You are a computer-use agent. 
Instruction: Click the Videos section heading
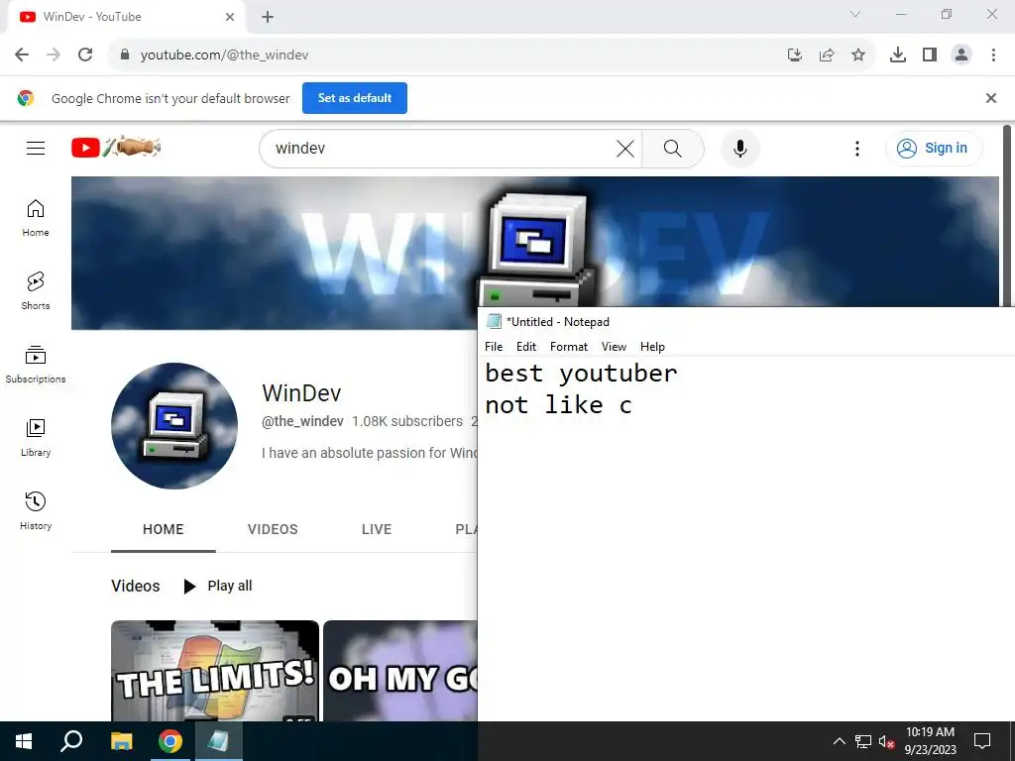(135, 586)
